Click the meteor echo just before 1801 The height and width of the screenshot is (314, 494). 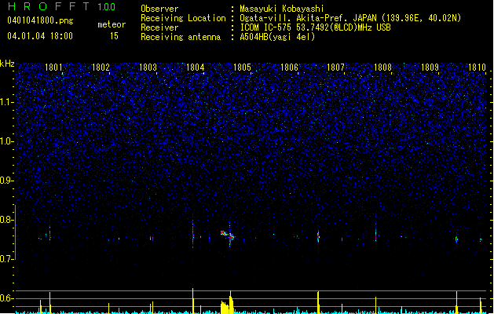[49, 233]
